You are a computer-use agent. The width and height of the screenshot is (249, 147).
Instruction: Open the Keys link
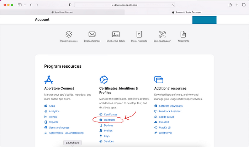click(x=107, y=136)
